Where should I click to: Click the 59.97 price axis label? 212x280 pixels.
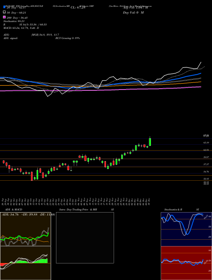pyautogui.click(x=206, y=157)
